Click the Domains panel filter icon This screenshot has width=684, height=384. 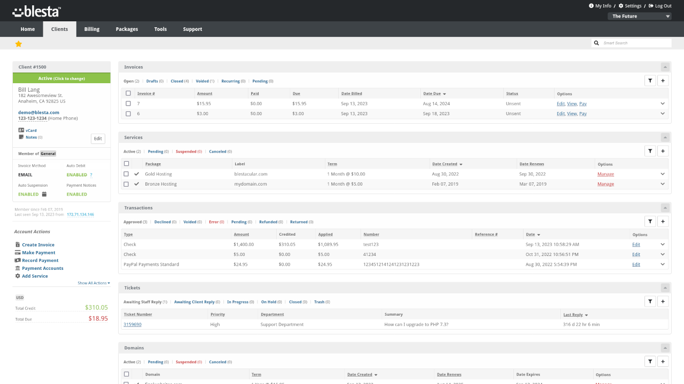click(x=650, y=361)
